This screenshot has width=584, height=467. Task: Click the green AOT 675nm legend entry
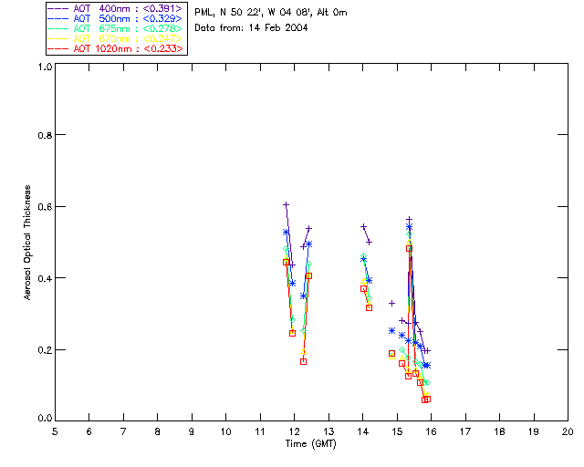[126, 28]
